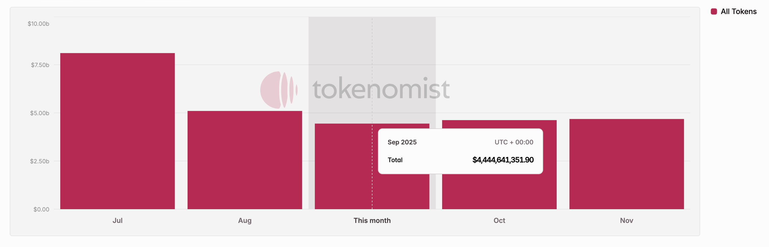Click the Oct axis label

pyautogui.click(x=499, y=220)
